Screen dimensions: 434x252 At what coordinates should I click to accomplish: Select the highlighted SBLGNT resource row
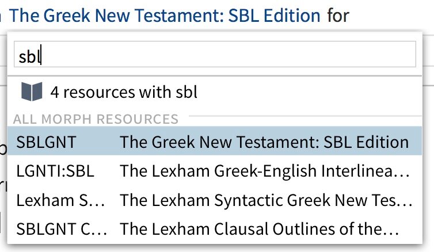(215, 141)
